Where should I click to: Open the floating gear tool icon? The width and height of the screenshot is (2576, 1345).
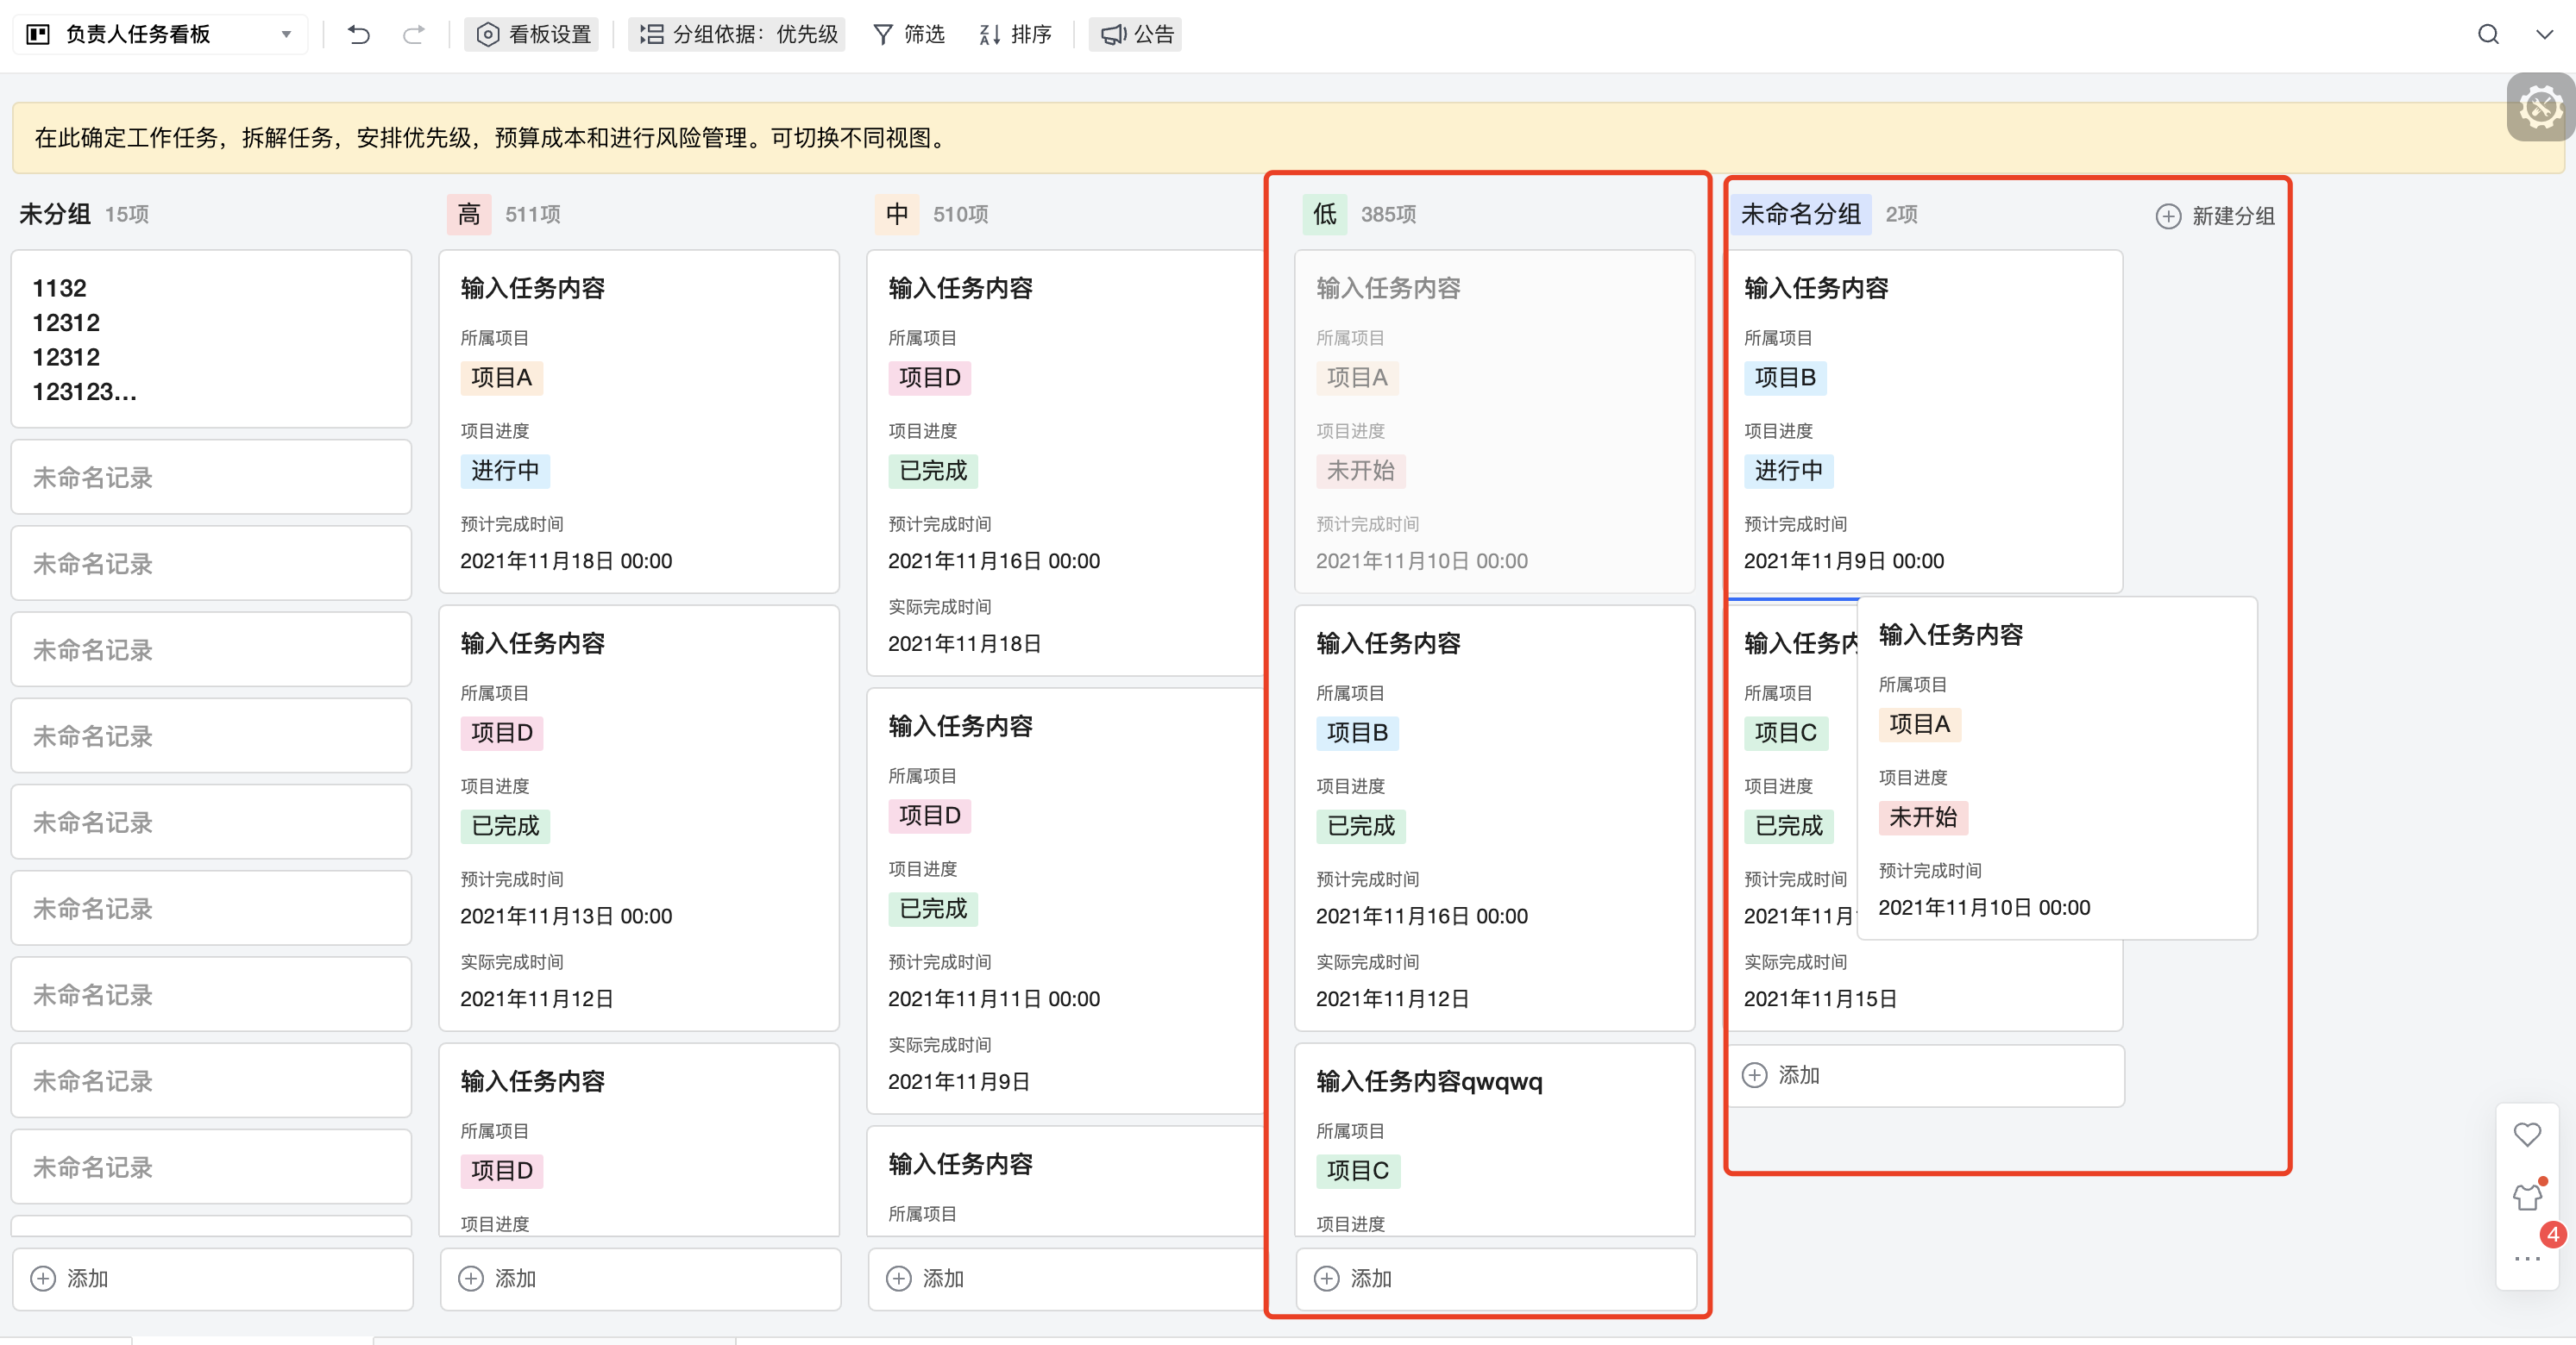2539,108
